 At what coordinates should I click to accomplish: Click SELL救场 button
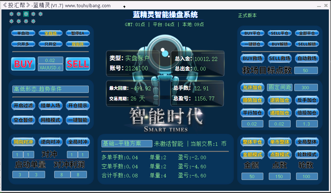tap(279, 58)
